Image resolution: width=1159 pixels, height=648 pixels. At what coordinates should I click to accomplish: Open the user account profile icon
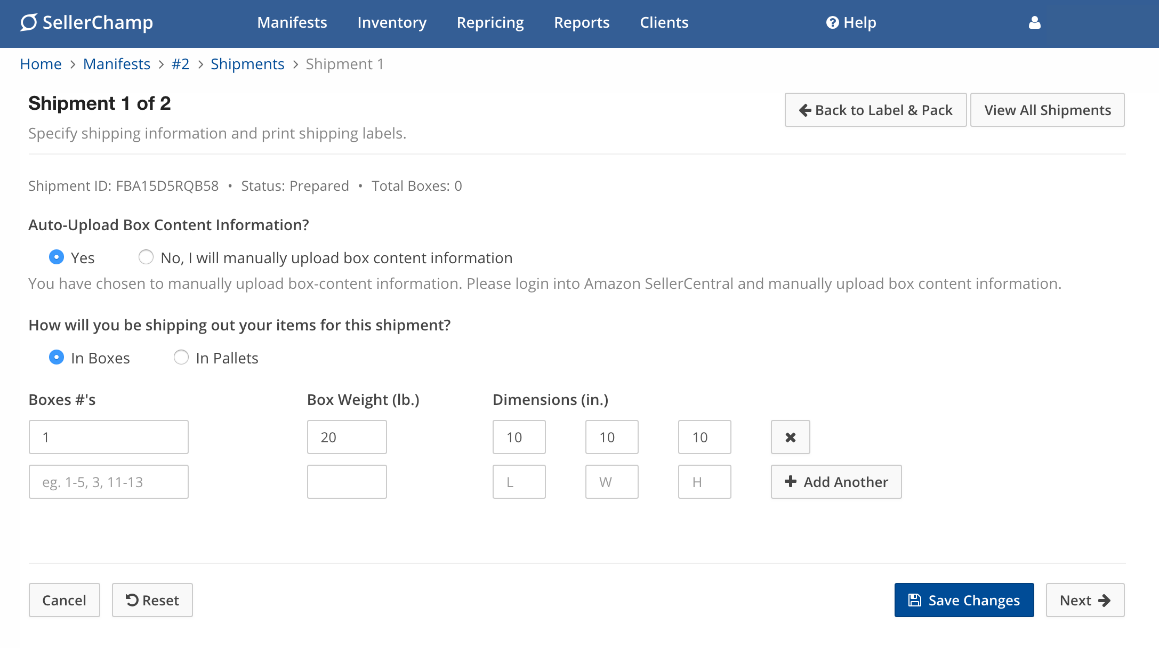(x=1034, y=22)
